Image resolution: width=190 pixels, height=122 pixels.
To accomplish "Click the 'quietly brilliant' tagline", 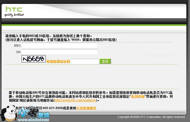I will (14, 15).
